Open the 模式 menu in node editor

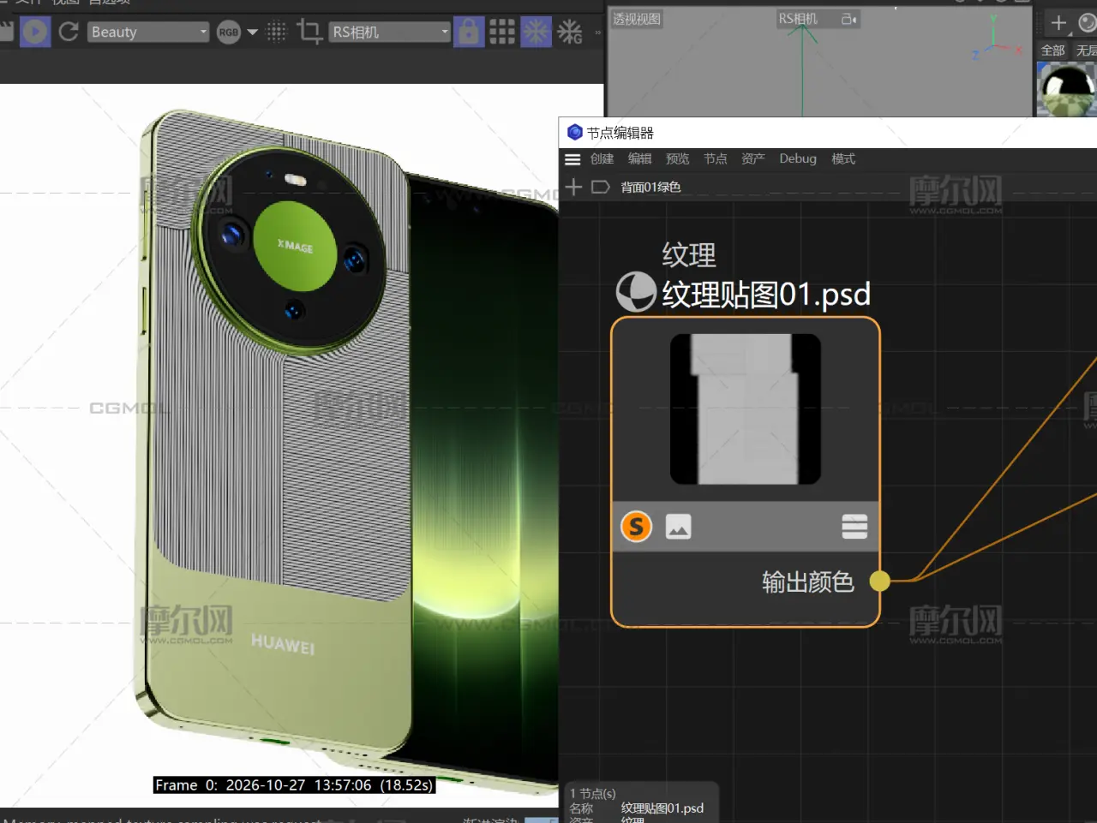[843, 159]
